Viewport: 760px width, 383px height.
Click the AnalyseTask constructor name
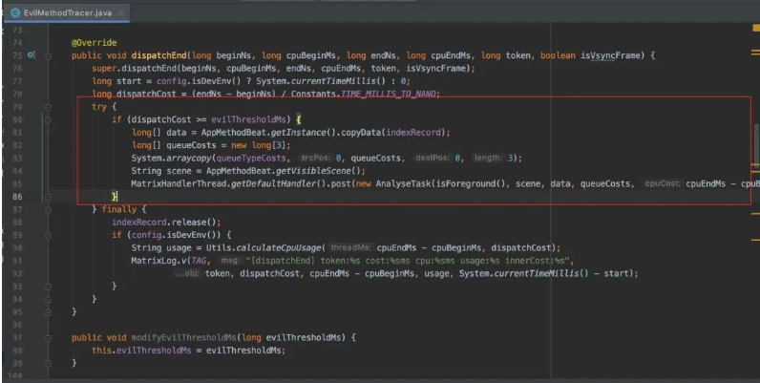[402, 183]
